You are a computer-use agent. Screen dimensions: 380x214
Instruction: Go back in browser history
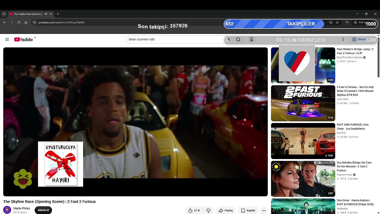4,22
